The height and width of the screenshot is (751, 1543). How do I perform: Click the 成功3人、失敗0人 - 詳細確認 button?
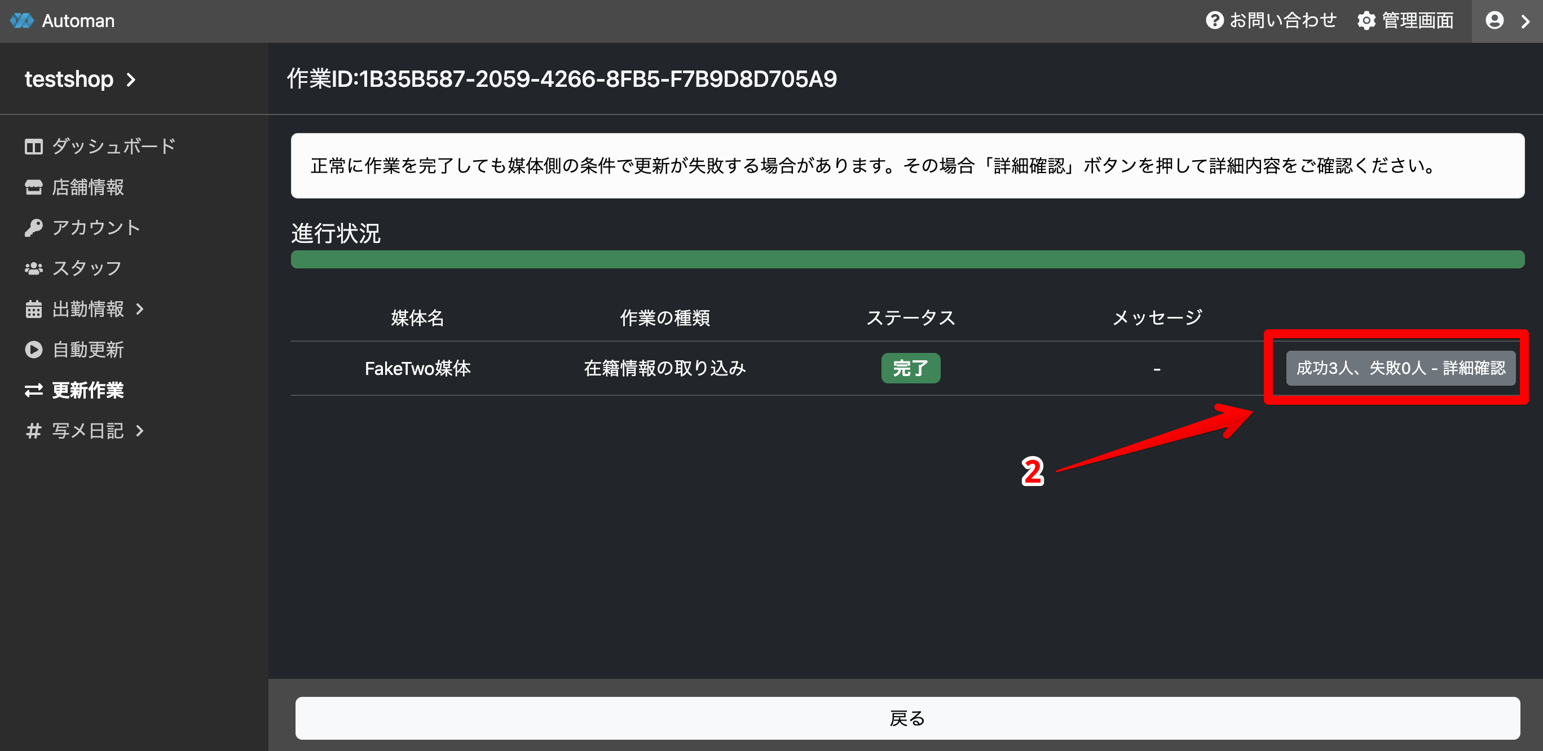[1400, 368]
